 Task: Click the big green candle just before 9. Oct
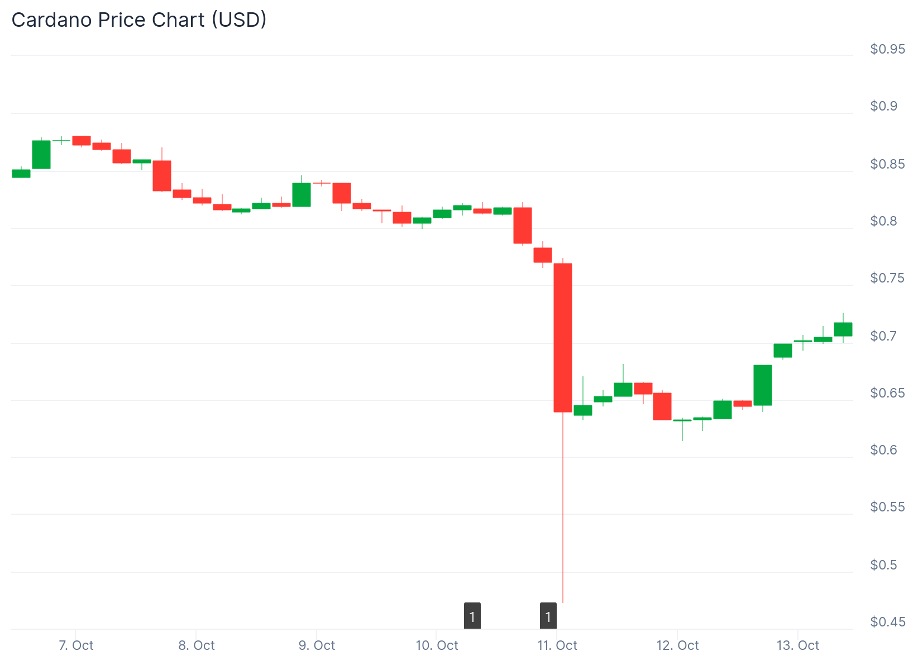click(x=302, y=195)
